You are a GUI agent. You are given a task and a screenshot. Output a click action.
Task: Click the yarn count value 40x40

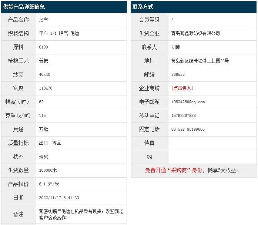coord(44,74)
